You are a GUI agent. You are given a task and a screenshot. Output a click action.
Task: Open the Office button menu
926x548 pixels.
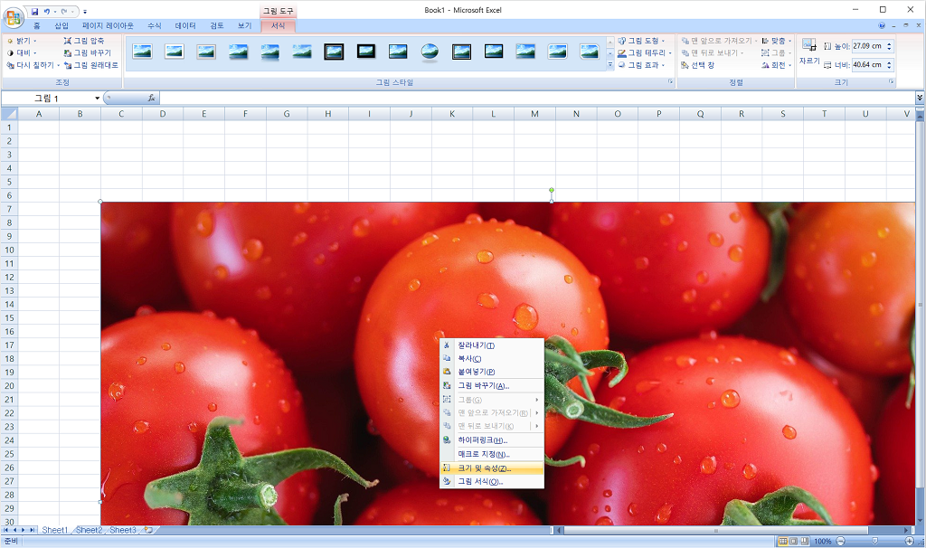pyautogui.click(x=13, y=17)
